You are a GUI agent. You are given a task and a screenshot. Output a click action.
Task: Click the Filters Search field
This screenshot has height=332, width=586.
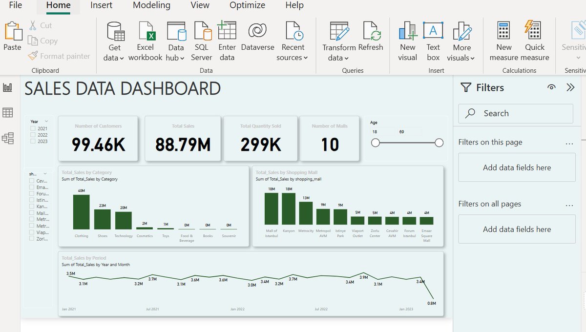point(515,113)
